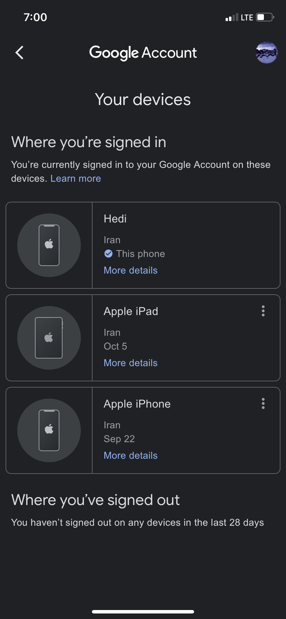The image size is (286, 619).
Task: Tap the 7:00 clock in status bar
Action: pos(35,17)
